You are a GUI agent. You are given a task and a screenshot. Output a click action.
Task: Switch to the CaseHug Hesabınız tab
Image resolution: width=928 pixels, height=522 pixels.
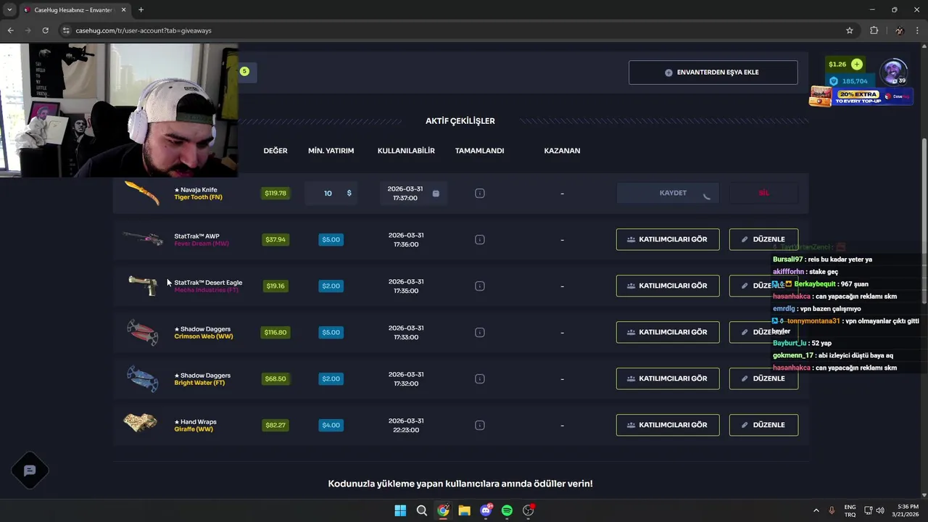(75, 10)
